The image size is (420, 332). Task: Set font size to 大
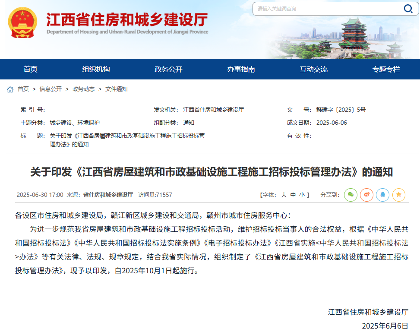[284, 195]
